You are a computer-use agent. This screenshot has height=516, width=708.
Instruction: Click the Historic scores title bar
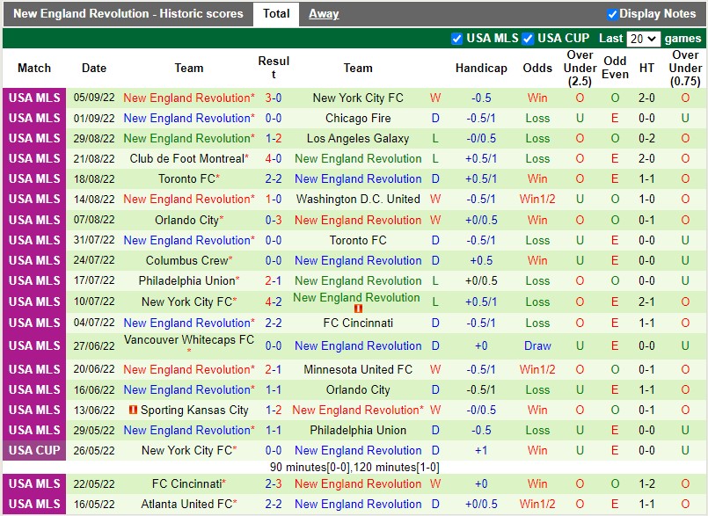click(x=128, y=13)
